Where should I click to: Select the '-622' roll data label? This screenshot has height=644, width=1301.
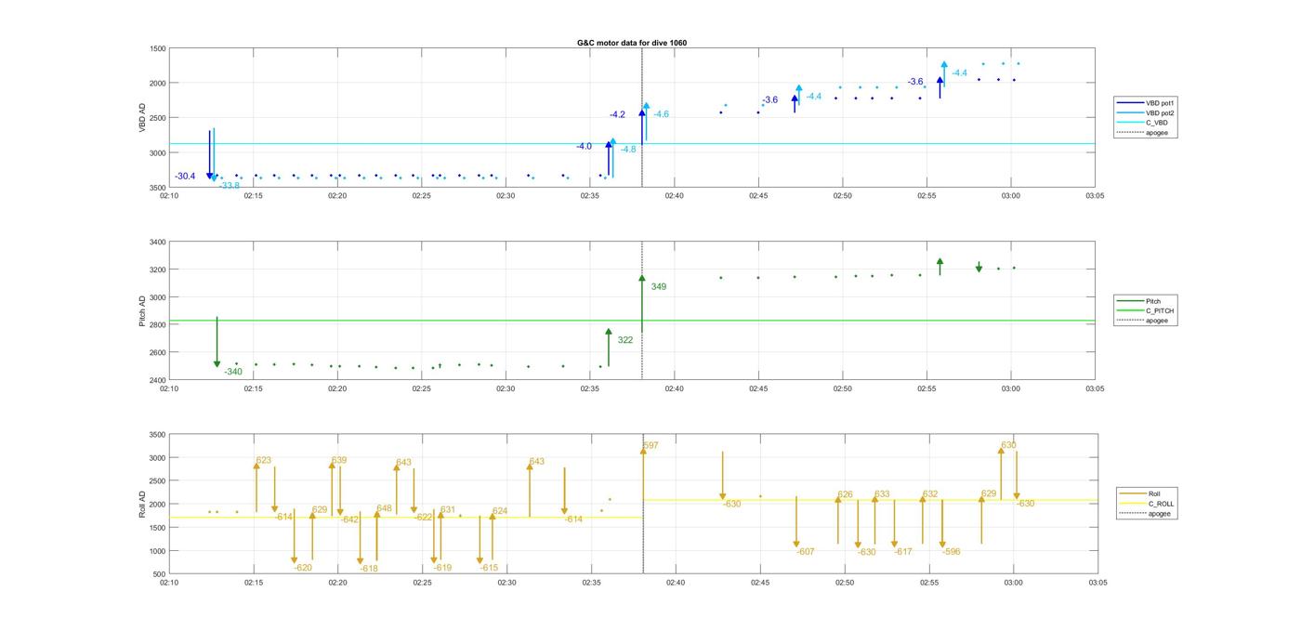[x=424, y=517]
